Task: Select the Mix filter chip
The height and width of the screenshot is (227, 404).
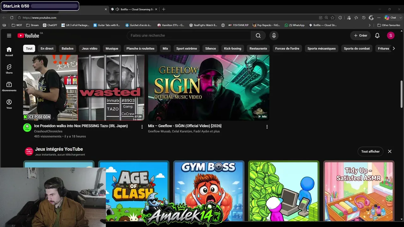Action: (x=165, y=49)
